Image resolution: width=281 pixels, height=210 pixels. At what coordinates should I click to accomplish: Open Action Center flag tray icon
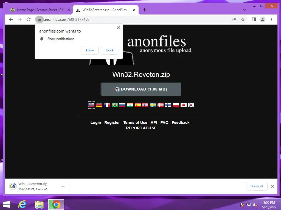242,205
